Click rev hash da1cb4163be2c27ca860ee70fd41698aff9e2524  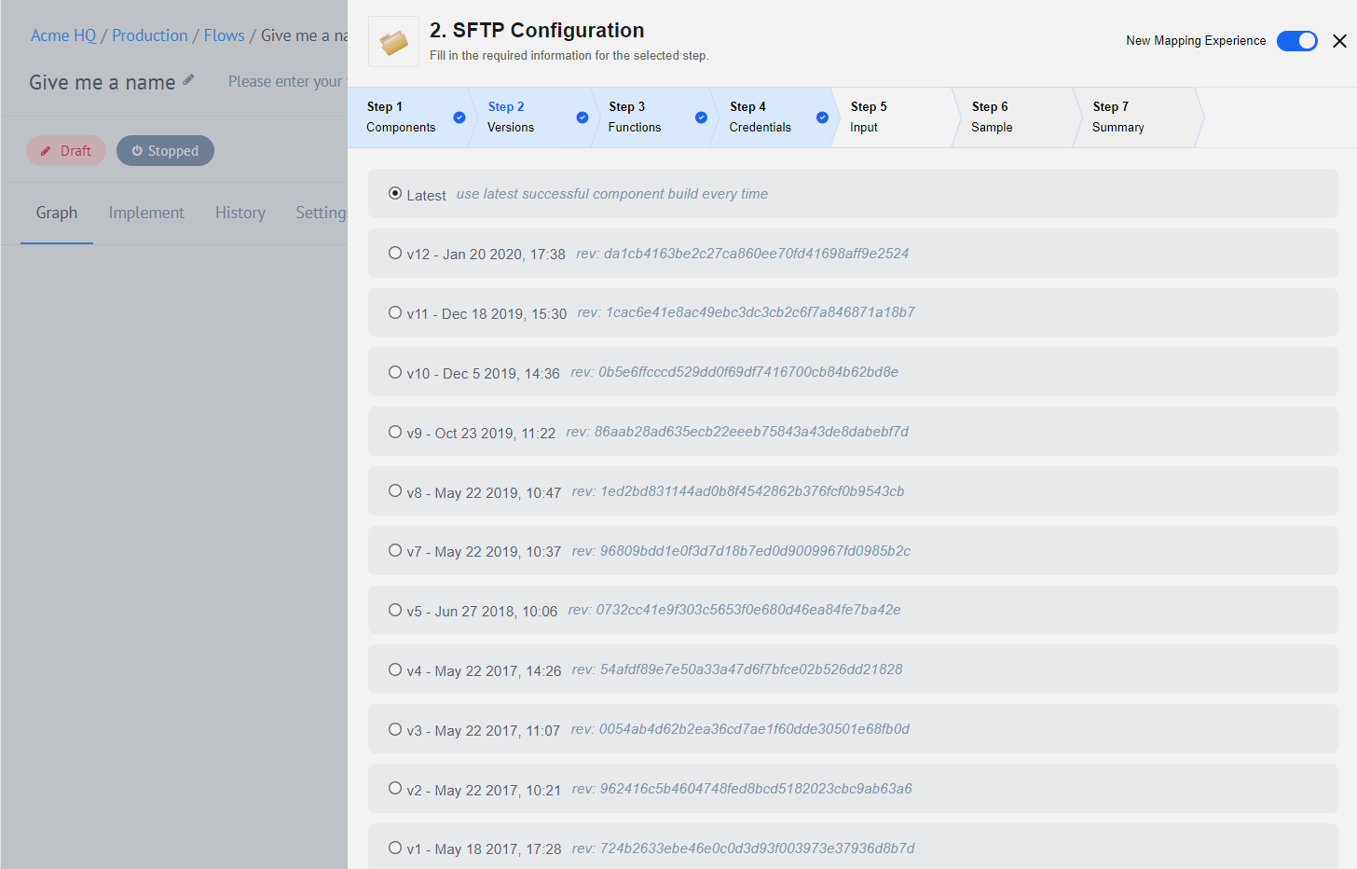(x=756, y=253)
